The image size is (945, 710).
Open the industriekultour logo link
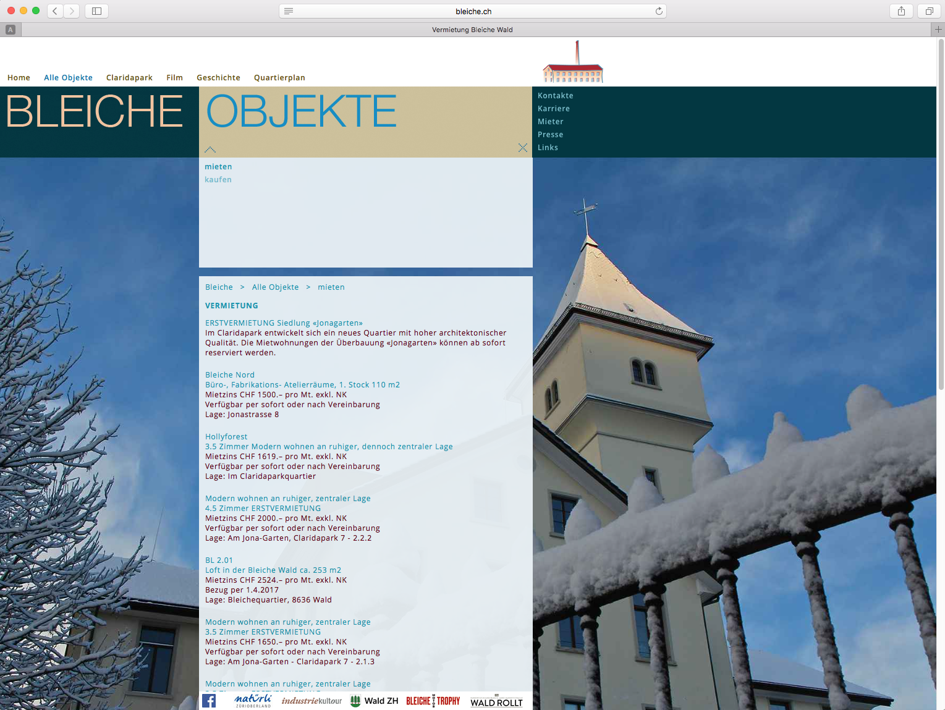tap(311, 701)
